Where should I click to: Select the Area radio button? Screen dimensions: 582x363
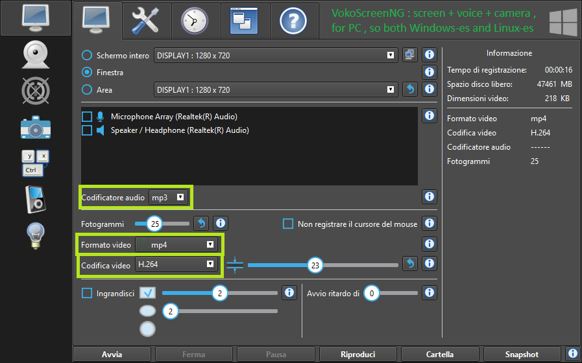[87, 89]
